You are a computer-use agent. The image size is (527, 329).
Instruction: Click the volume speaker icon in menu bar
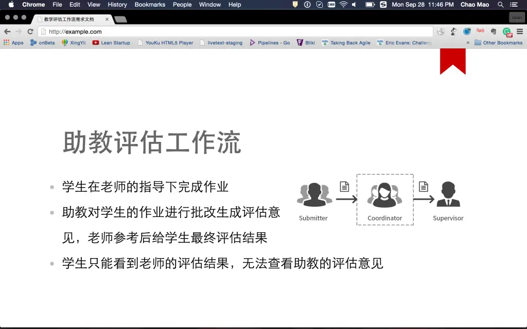pos(354,4)
